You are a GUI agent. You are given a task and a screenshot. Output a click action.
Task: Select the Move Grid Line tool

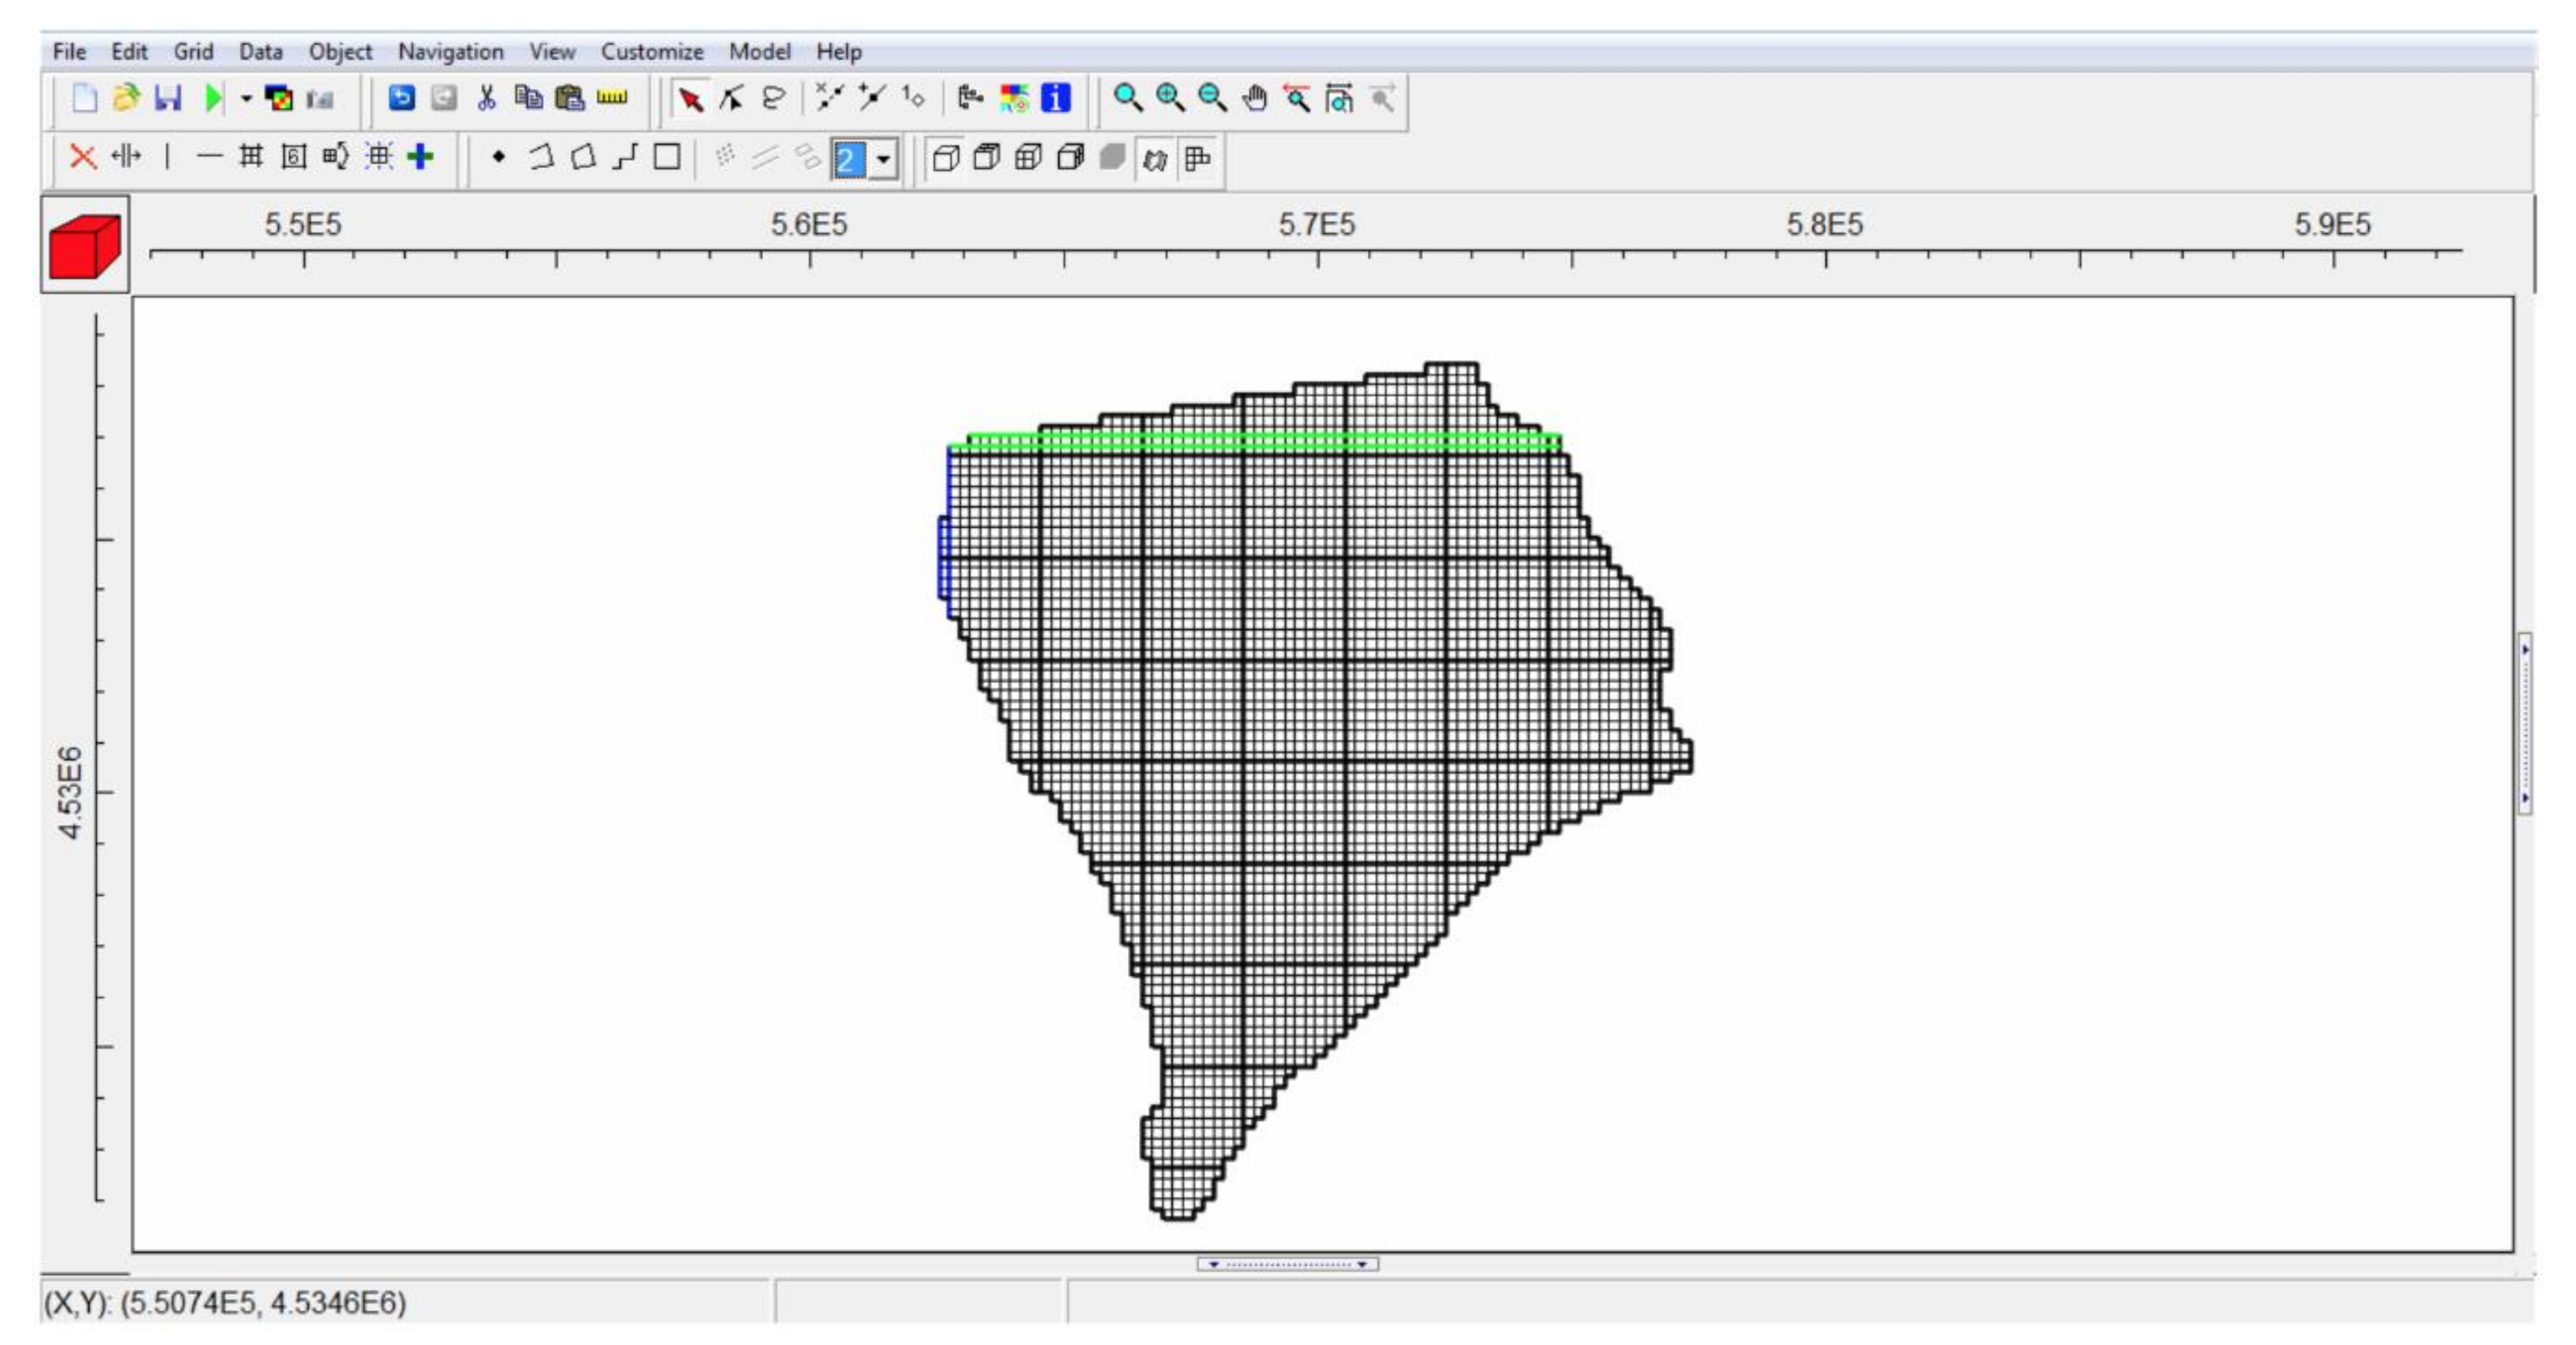126,156
